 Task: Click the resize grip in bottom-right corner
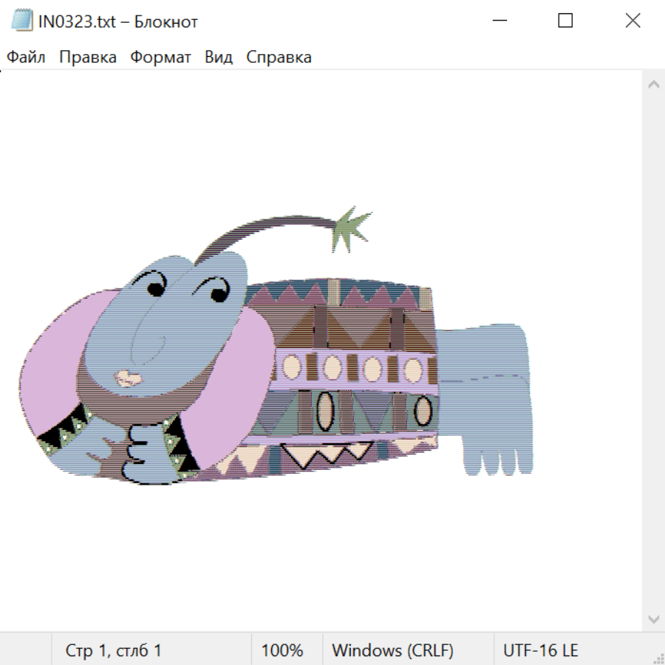pyautogui.click(x=658, y=658)
